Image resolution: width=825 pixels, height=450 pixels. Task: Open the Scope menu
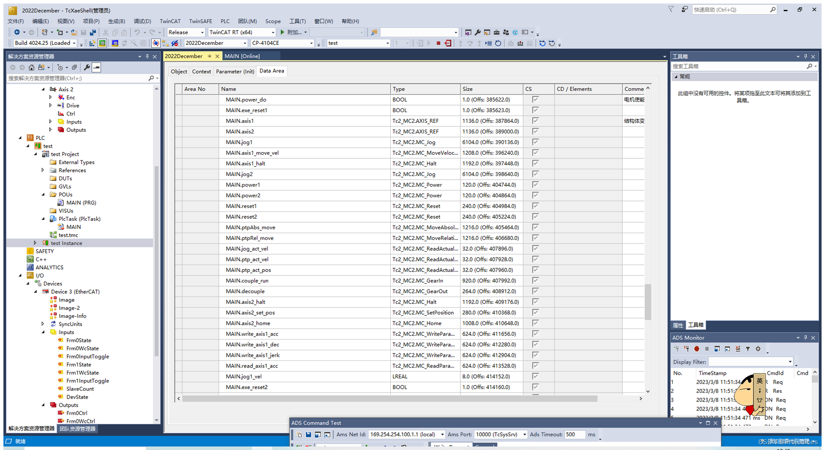(273, 21)
